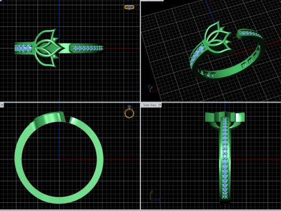Select the lotus head in perspective viewport
Image resolution: width=281 pixels, height=211 pixels.
pos(218,39)
